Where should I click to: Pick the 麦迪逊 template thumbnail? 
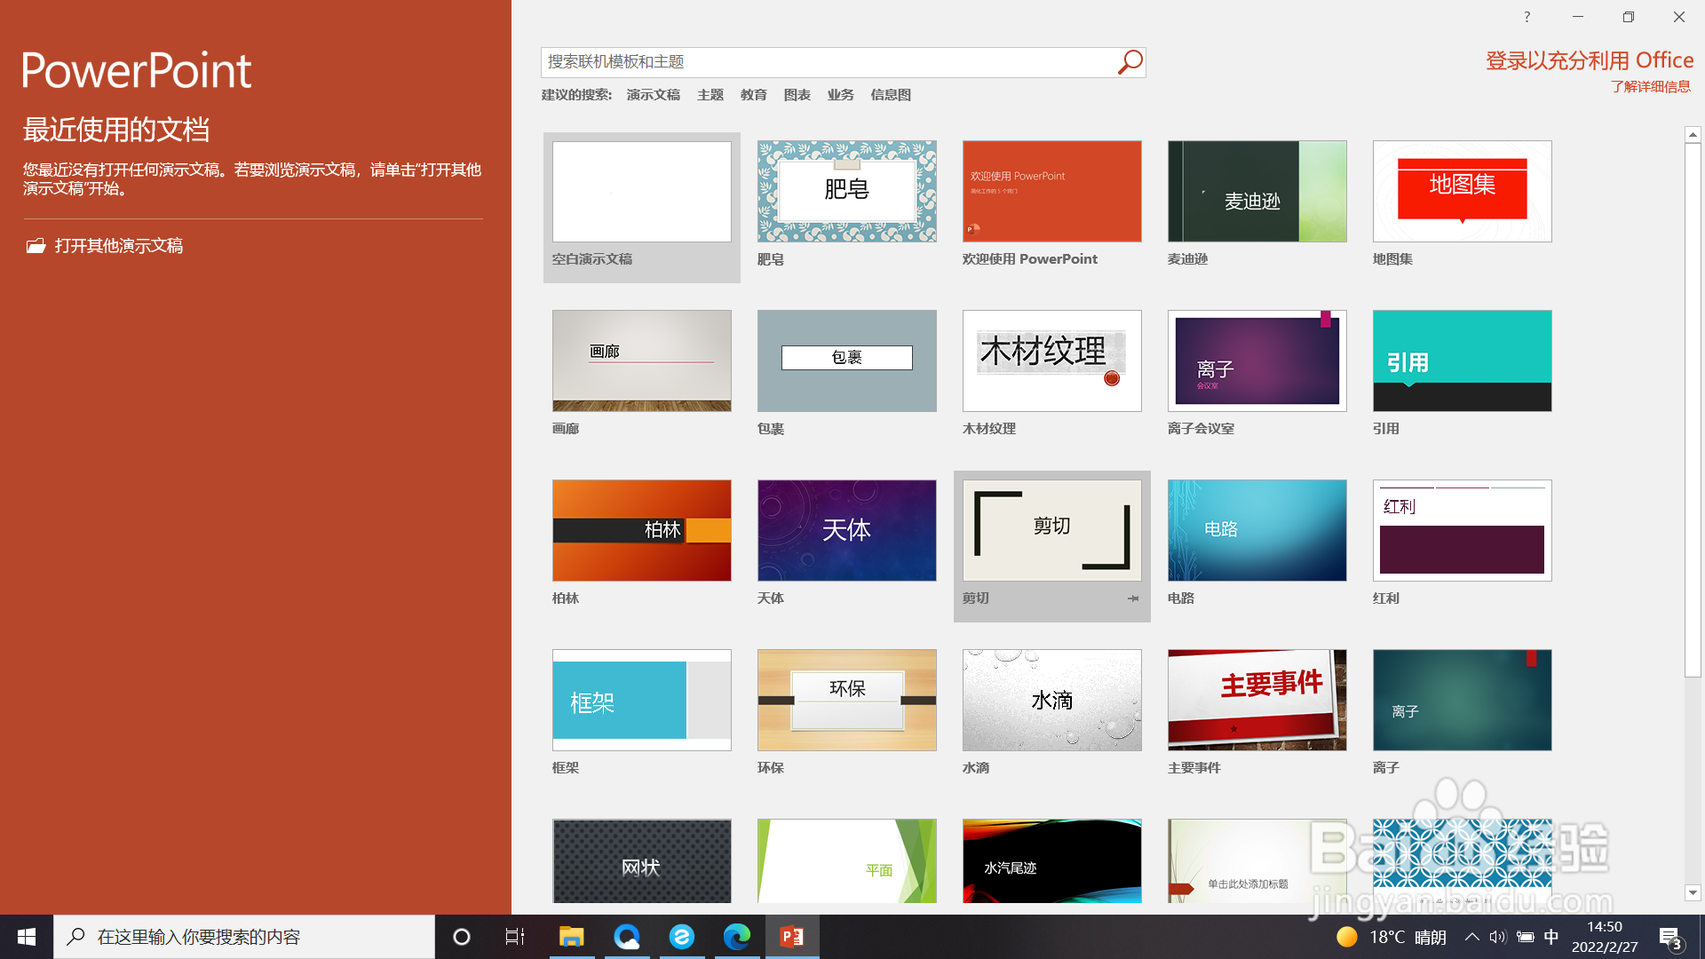[x=1257, y=192]
